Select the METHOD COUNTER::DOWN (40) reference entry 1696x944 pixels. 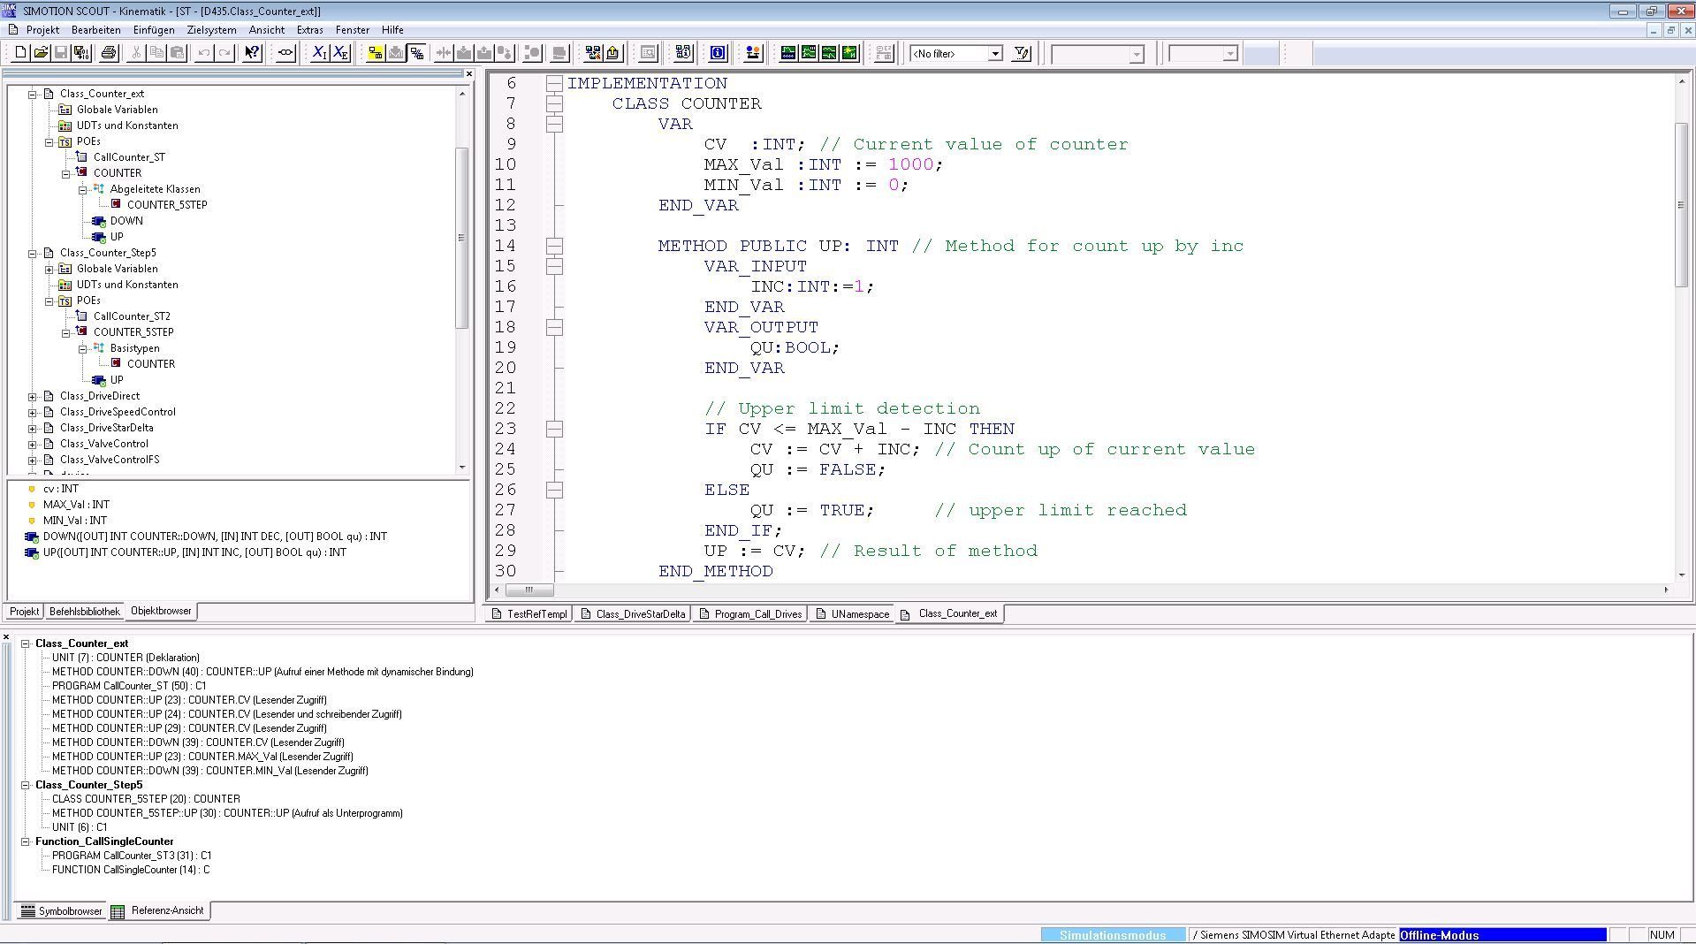262,672
